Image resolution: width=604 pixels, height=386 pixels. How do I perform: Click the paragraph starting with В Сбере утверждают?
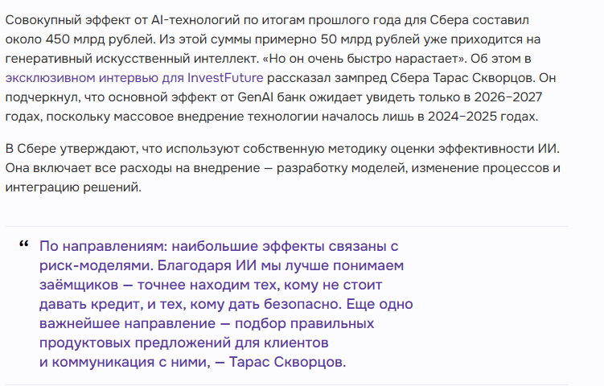pos(282,168)
